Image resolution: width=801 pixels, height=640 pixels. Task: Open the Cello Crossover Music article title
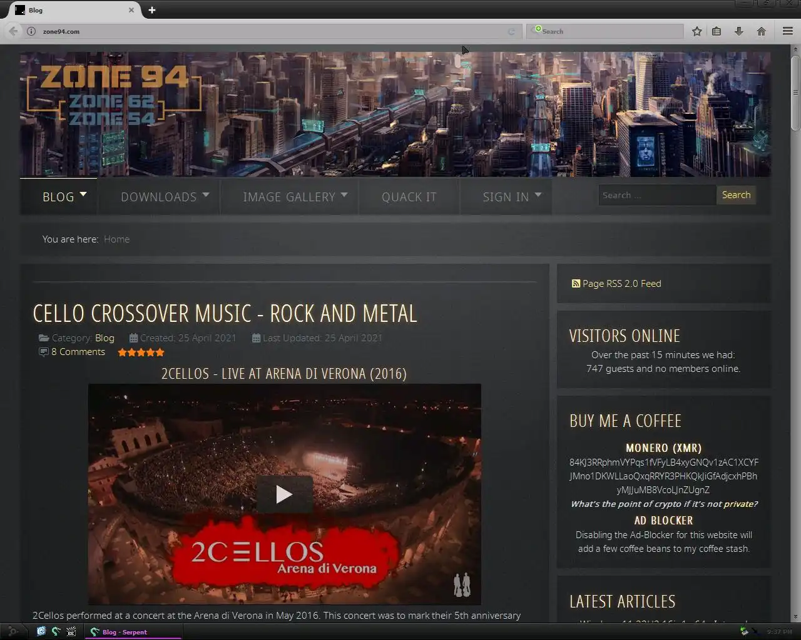pos(225,314)
